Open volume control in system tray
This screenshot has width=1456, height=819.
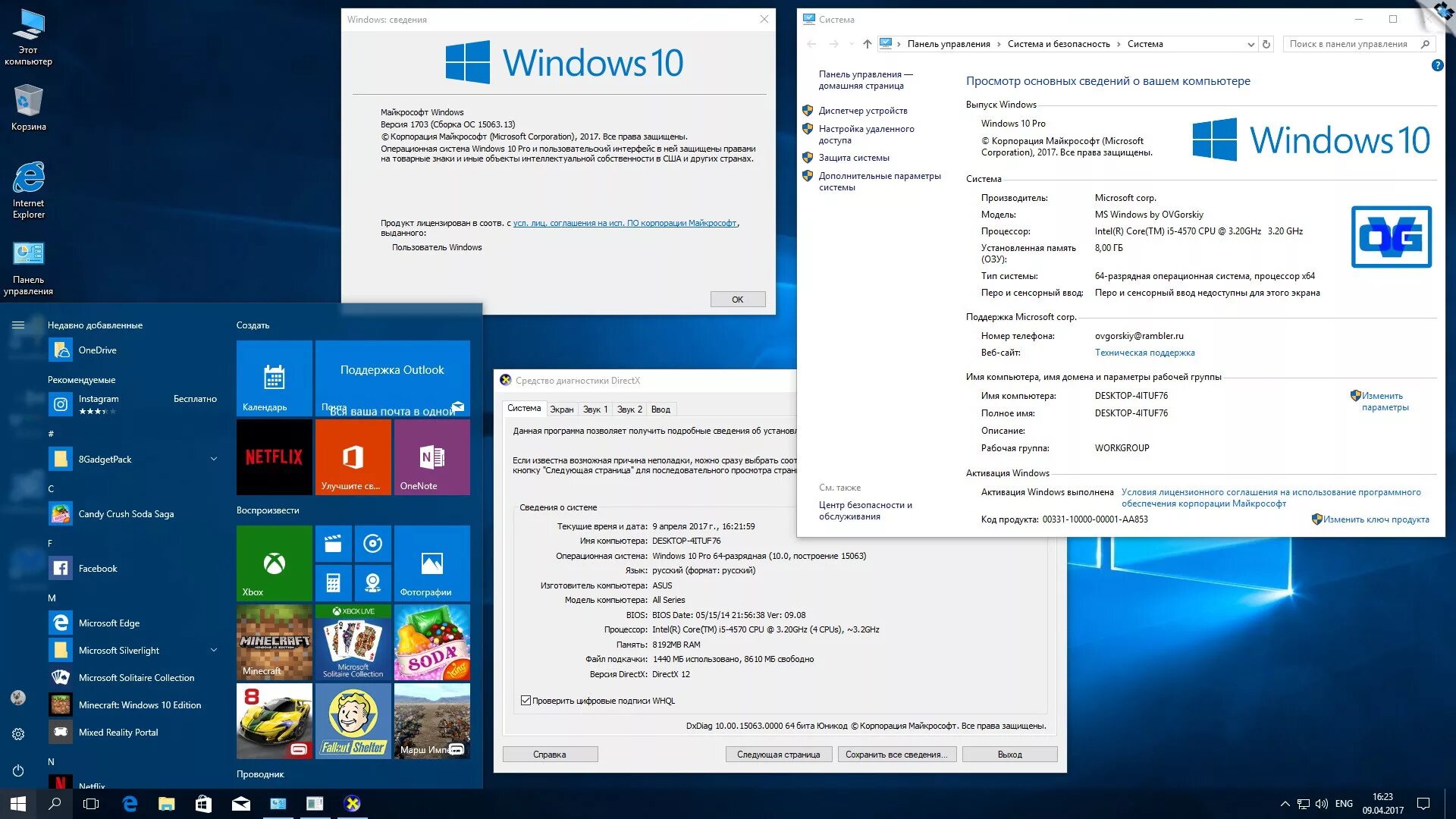coord(1321,804)
